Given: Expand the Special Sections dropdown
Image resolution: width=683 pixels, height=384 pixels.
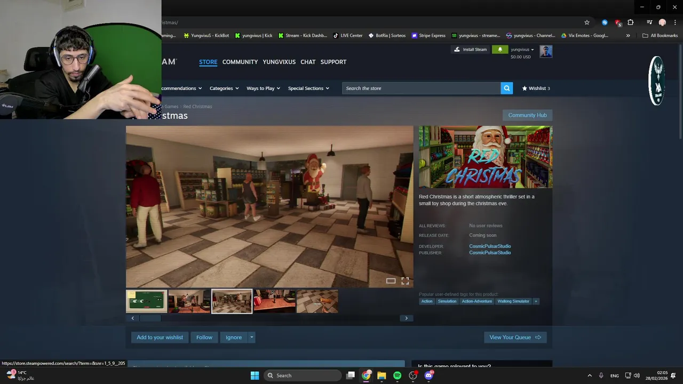Looking at the screenshot, I should [x=308, y=89].
